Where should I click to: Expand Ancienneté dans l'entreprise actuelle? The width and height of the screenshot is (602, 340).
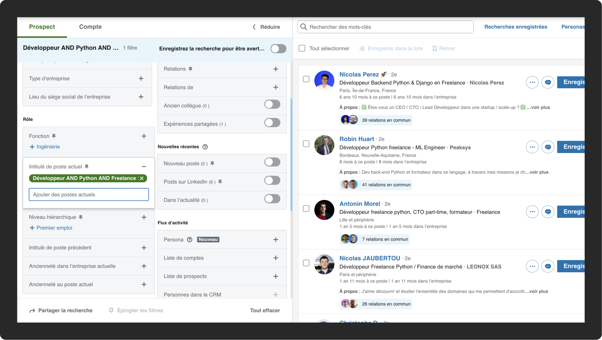(x=144, y=266)
